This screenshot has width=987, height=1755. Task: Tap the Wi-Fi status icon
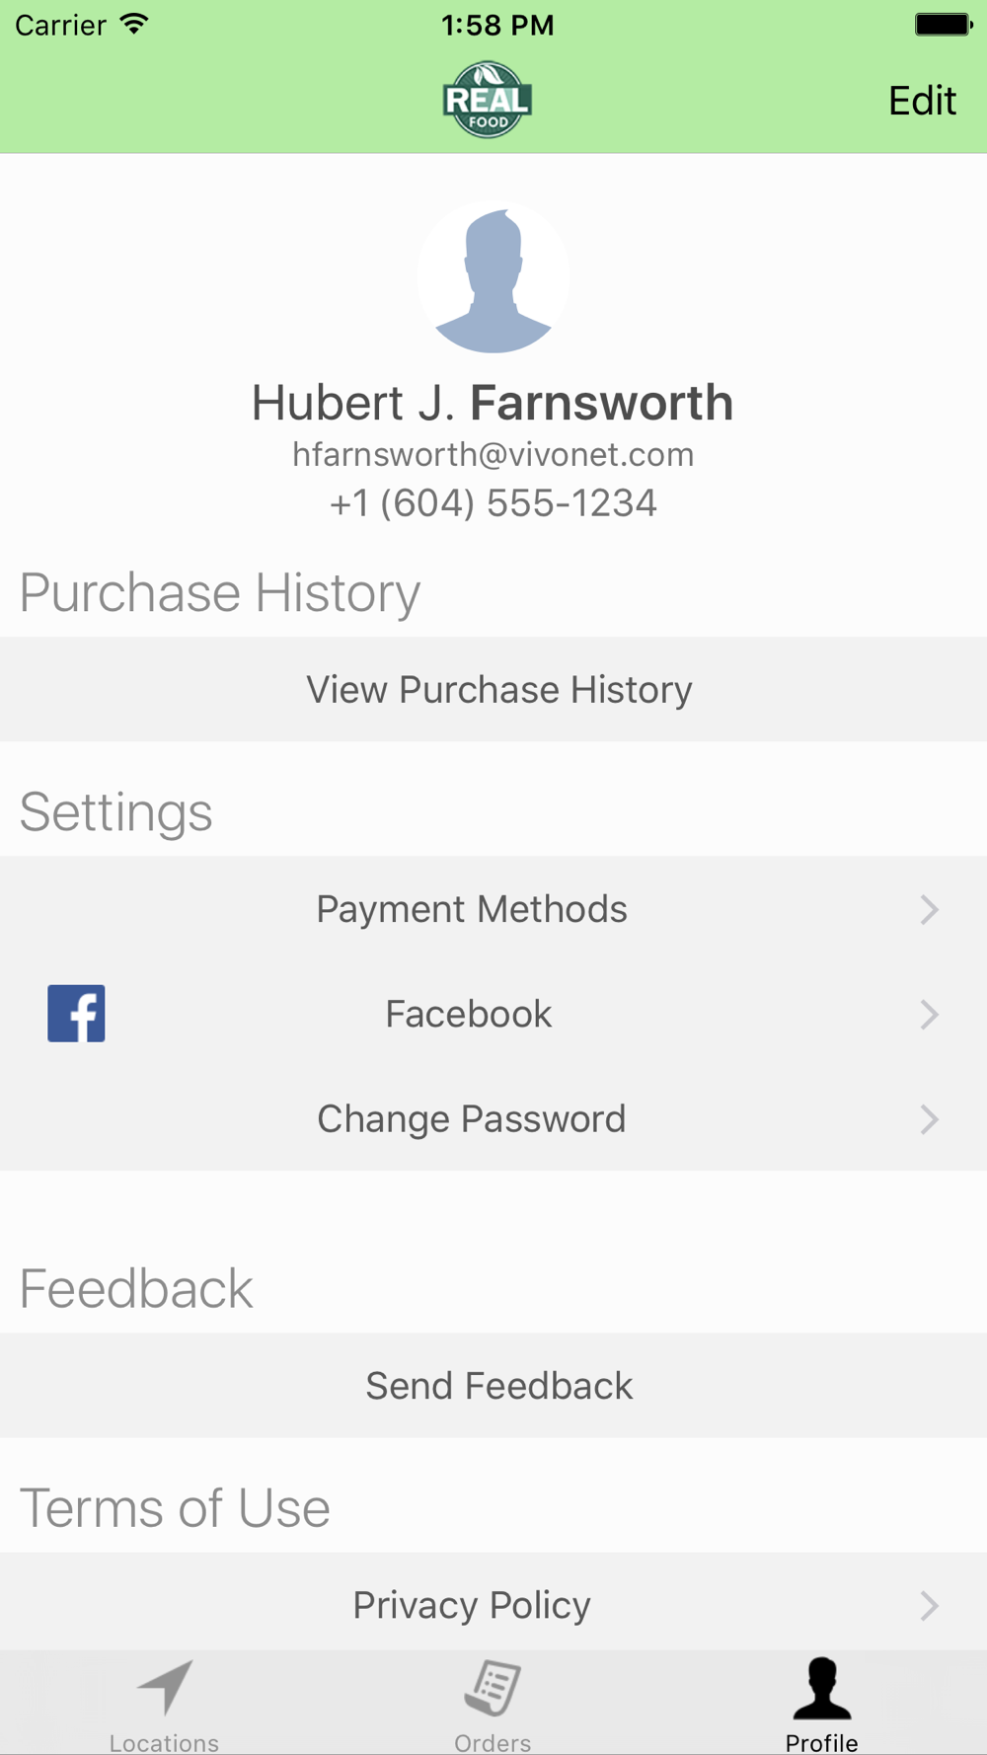click(133, 24)
